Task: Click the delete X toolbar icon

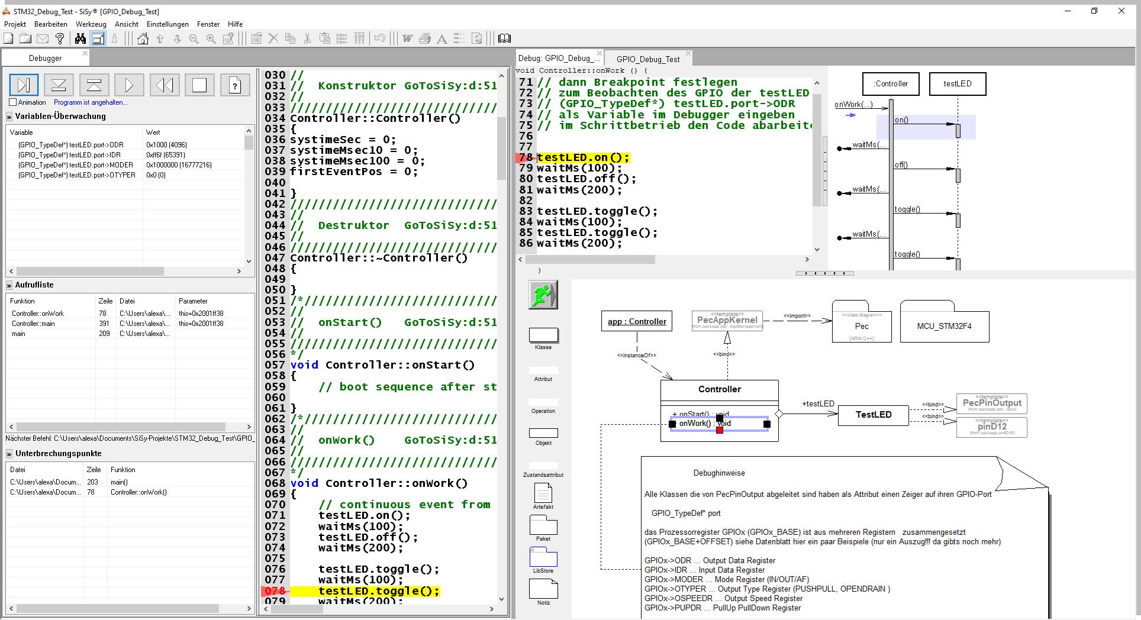Action: point(273,38)
